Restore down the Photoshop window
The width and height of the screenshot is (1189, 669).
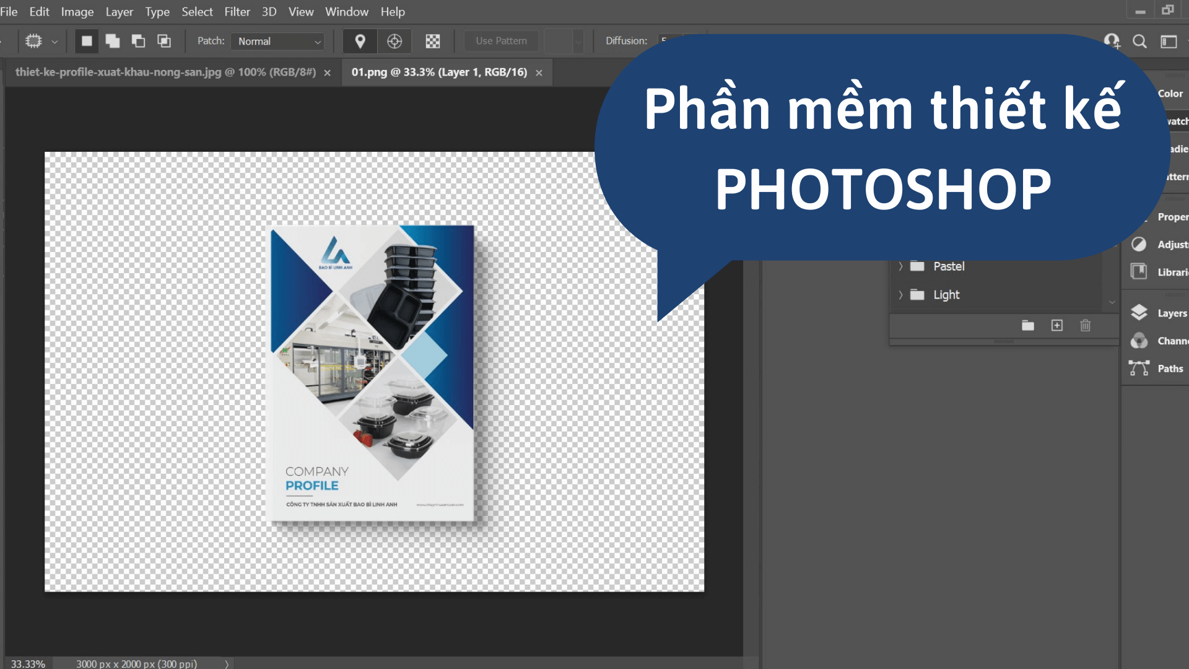(1168, 11)
